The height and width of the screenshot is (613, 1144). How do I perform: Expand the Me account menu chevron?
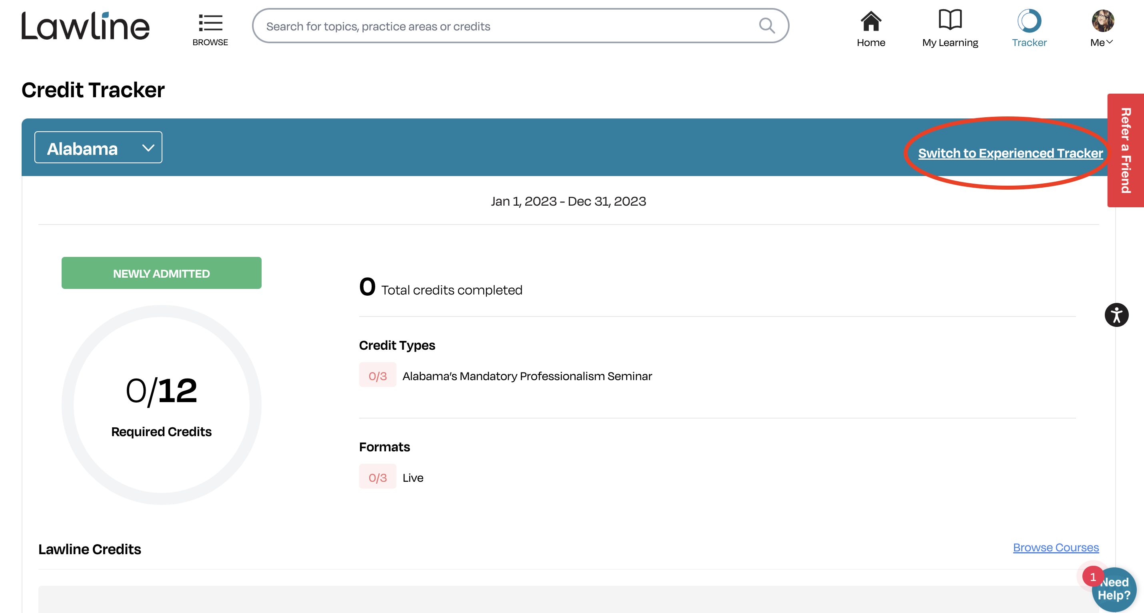pyautogui.click(x=1110, y=42)
